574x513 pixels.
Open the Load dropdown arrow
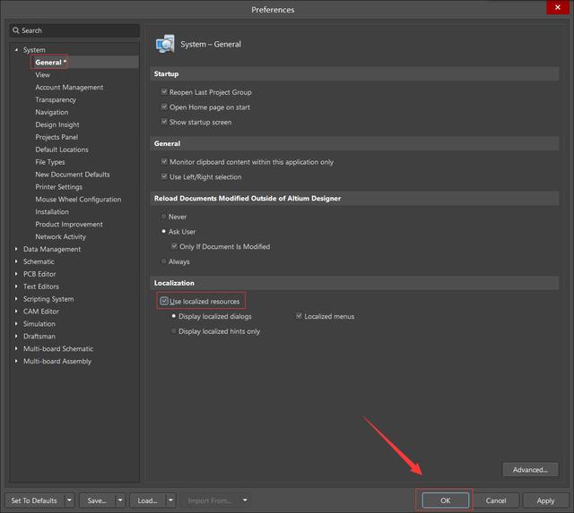[170, 500]
